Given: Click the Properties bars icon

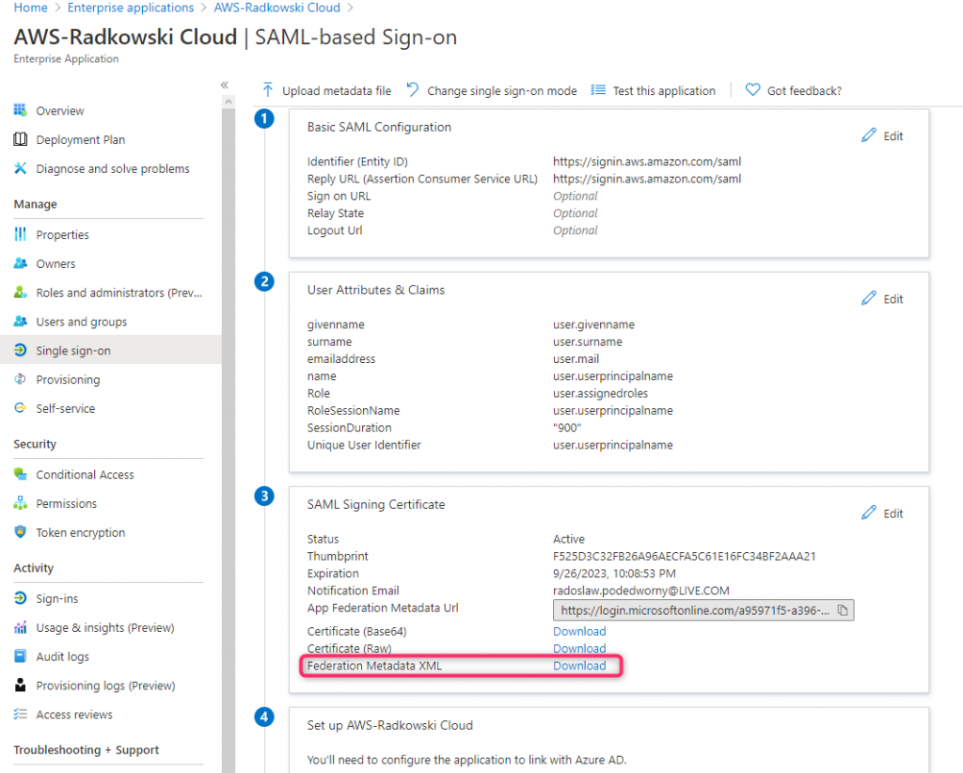Looking at the screenshot, I should click(21, 234).
